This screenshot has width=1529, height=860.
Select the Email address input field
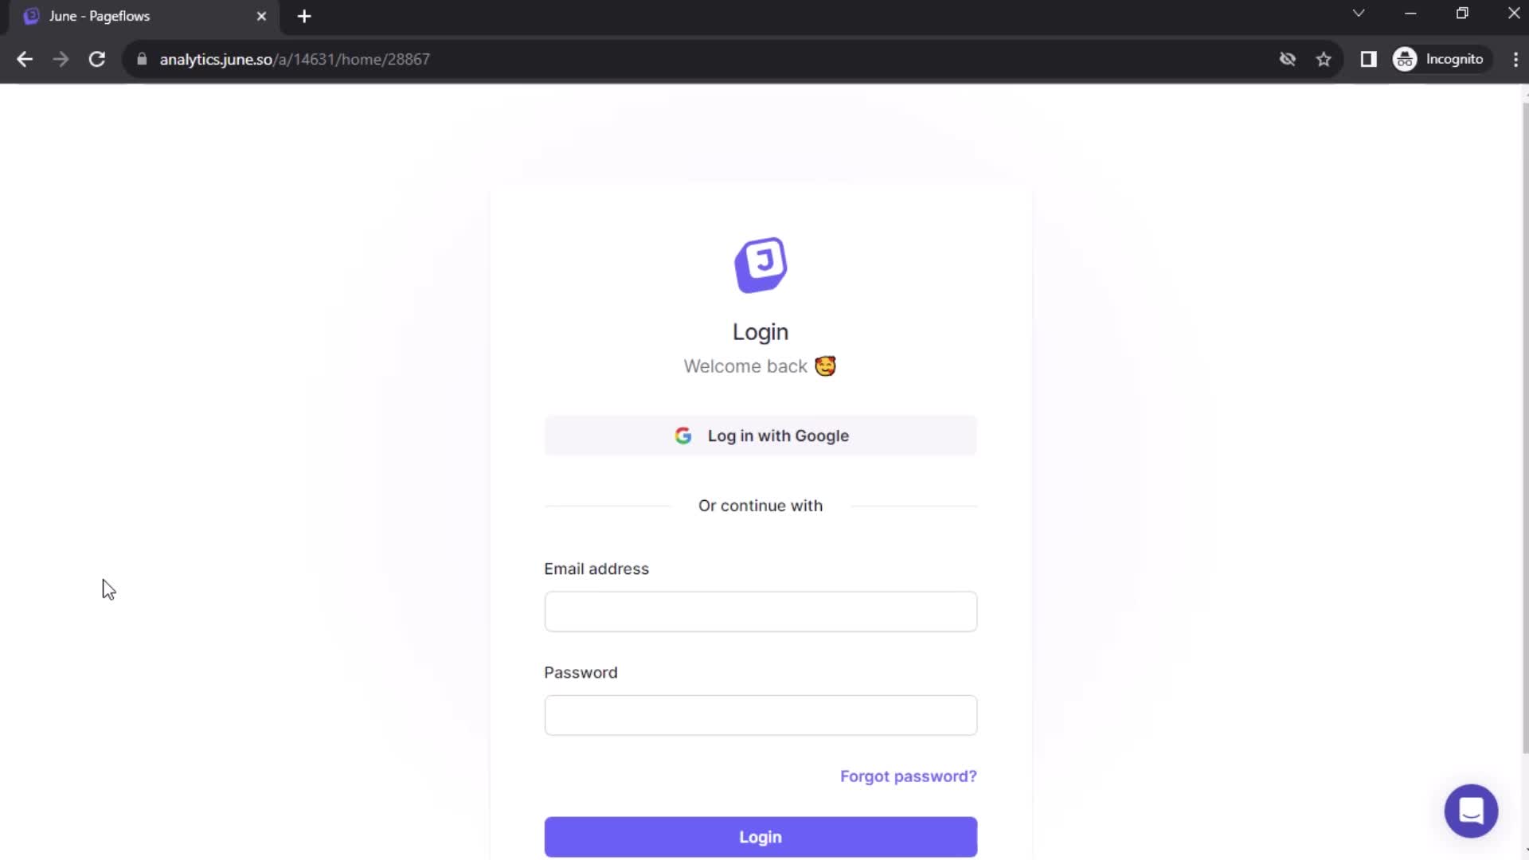[x=761, y=611]
